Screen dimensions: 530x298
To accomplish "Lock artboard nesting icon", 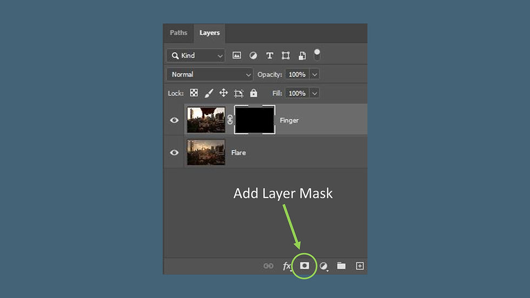I will pyautogui.click(x=239, y=93).
